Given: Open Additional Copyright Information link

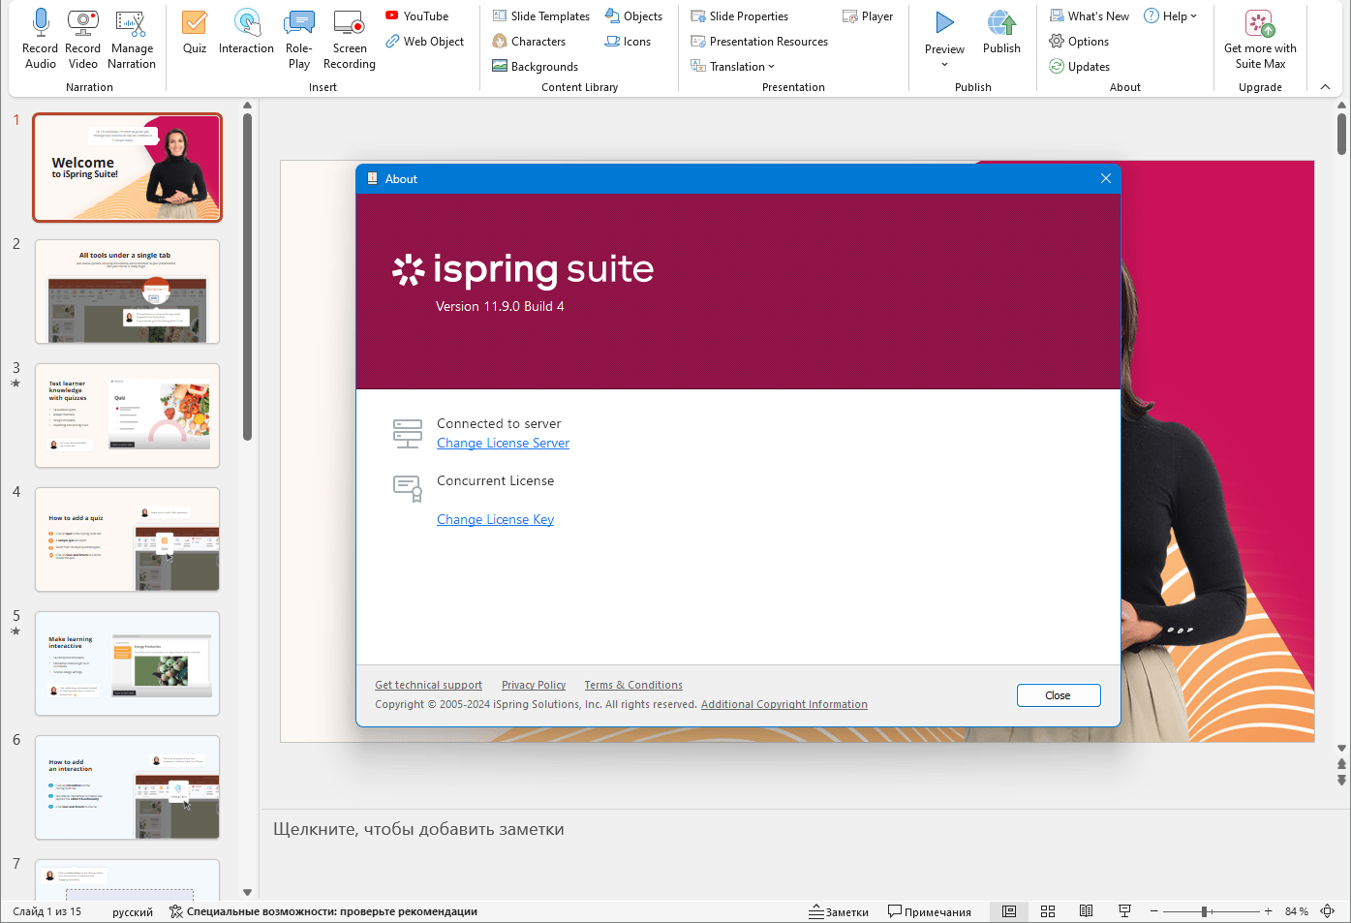Looking at the screenshot, I should (x=784, y=704).
